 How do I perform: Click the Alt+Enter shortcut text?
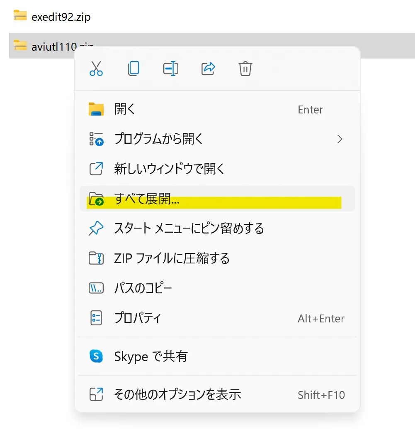point(321,319)
